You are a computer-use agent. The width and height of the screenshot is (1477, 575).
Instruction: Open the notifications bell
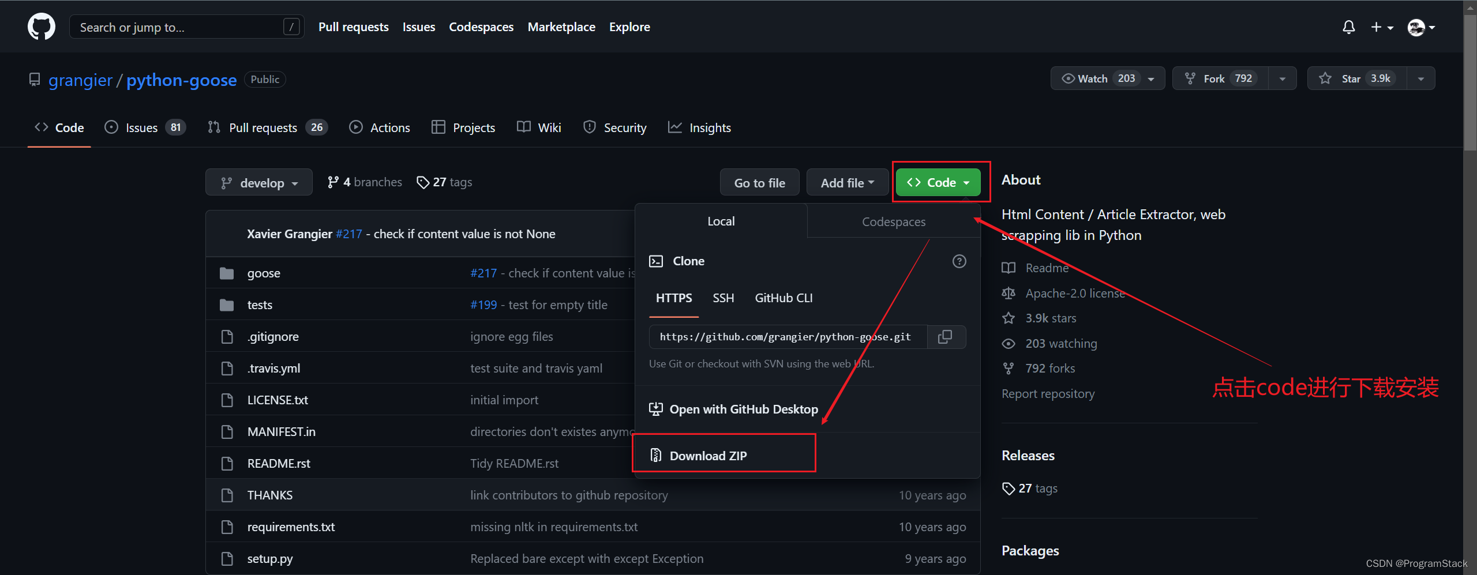pyautogui.click(x=1348, y=27)
